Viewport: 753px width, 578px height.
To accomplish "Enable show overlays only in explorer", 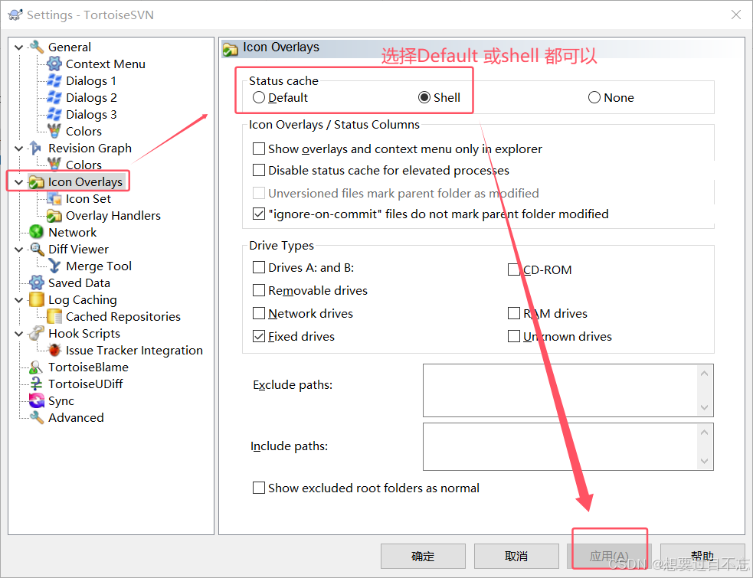I will coord(259,149).
